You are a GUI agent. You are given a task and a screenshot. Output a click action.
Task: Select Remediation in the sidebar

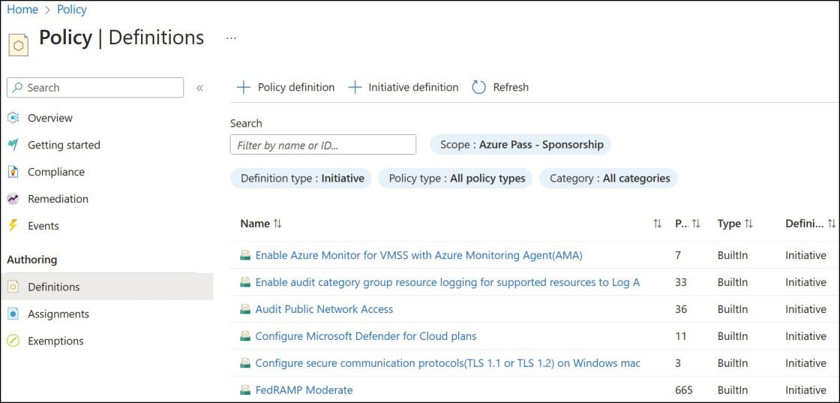[x=58, y=199]
